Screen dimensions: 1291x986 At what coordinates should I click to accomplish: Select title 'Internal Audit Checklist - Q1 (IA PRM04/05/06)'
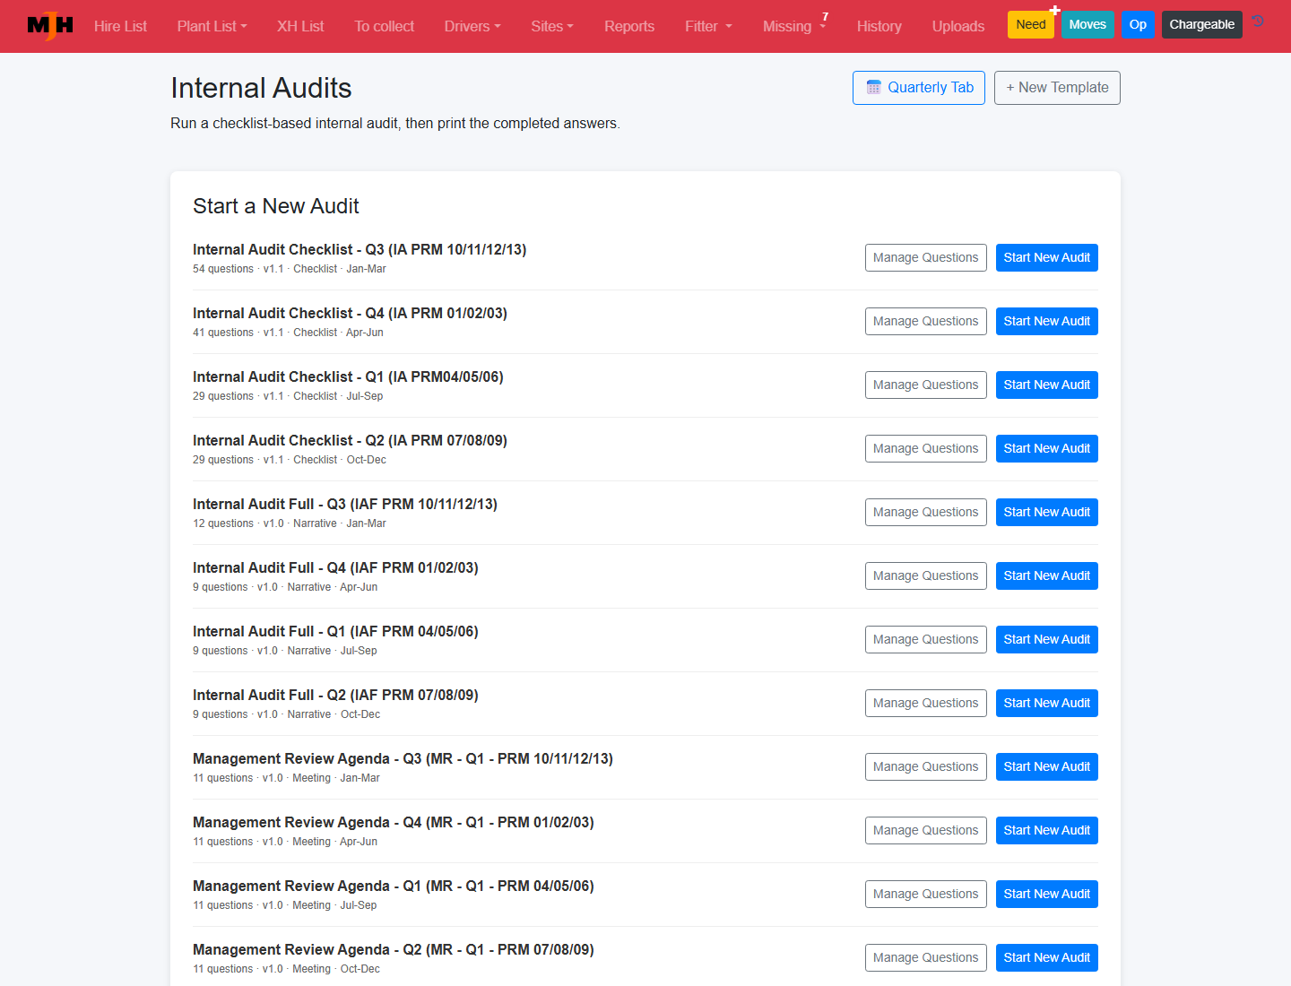pyautogui.click(x=348, y=376)
